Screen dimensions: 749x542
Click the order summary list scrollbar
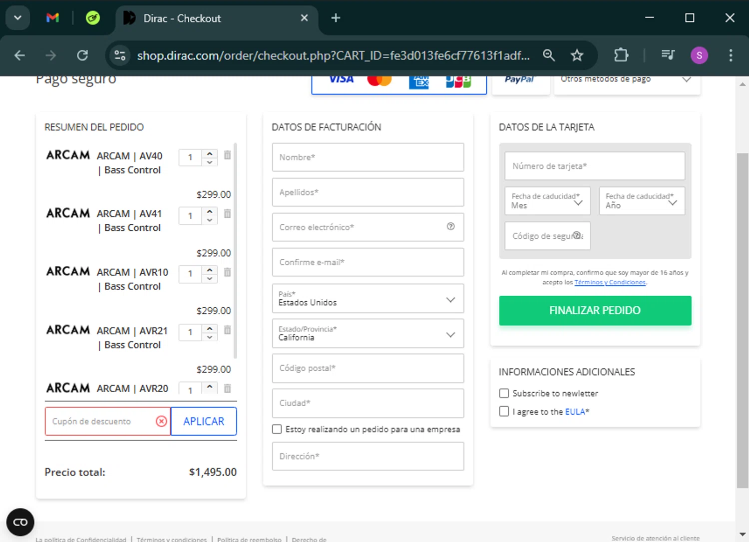point(235,251)
